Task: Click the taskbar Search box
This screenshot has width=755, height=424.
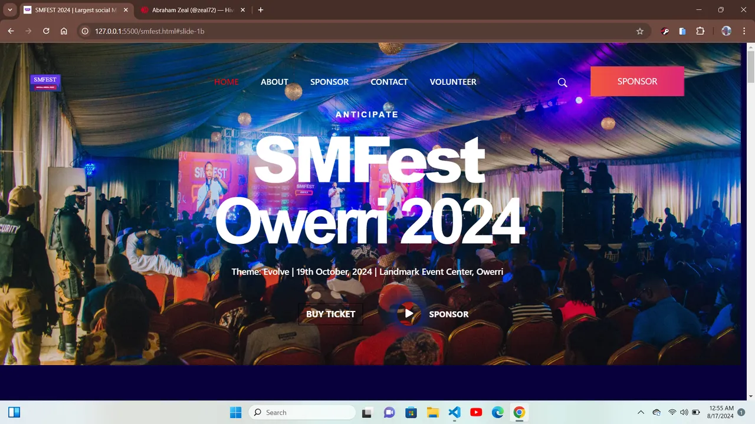Action: pos(302,412)
